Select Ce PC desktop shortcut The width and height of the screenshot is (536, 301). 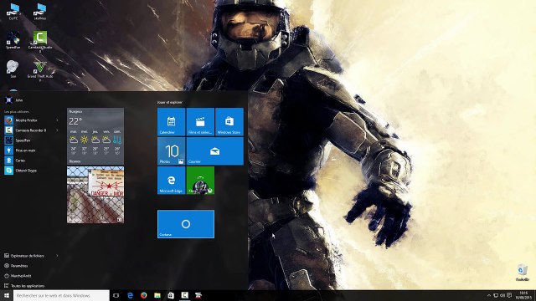[x=13, y=11]
